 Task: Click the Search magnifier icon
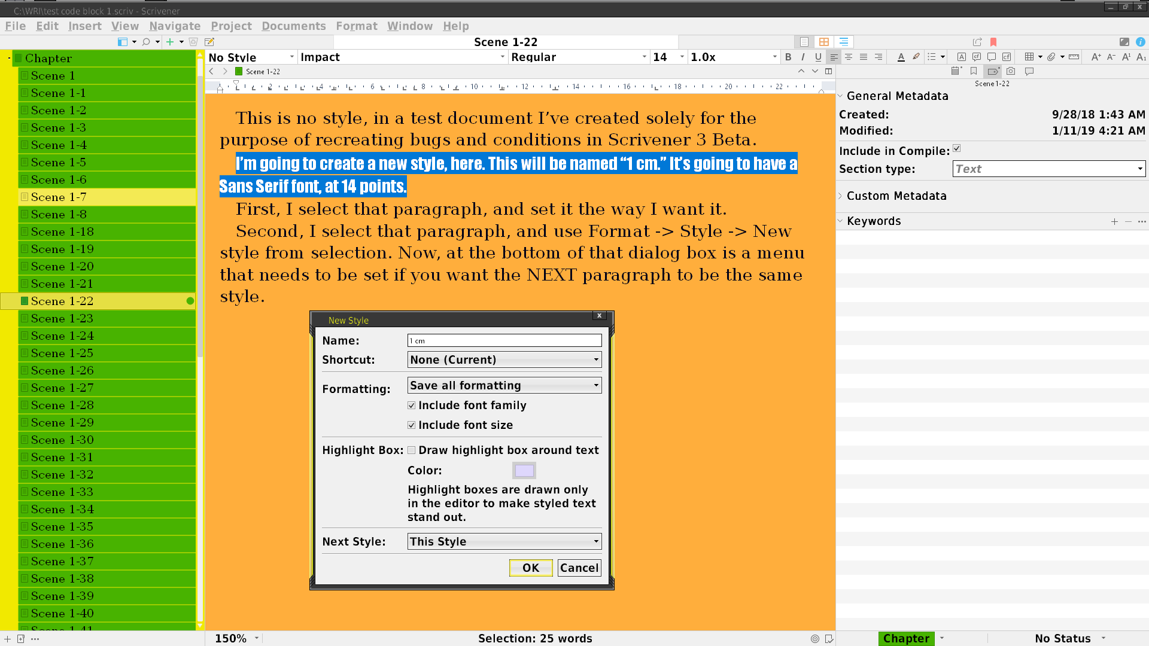[146, 42]
